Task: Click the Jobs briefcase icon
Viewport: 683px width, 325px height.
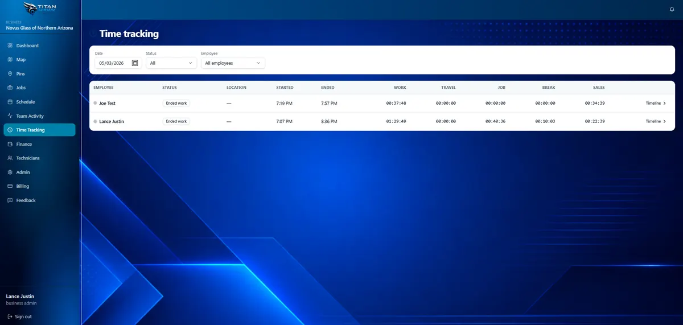Action: tap(10, 88)
